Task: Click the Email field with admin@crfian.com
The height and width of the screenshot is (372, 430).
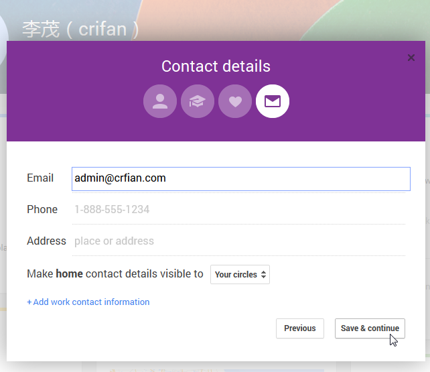Action: pyautogui.click(x=240, y=178)
